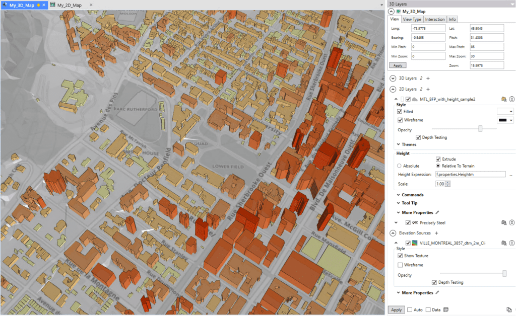516x316 pixels.
Task: Open the Interaction tab in My_3D_Map panel
Action: click(434, 19)
